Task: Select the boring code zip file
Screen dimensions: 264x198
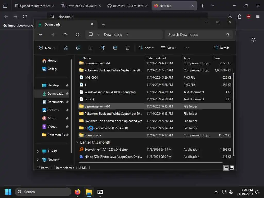Action: [x=155, y=135]
